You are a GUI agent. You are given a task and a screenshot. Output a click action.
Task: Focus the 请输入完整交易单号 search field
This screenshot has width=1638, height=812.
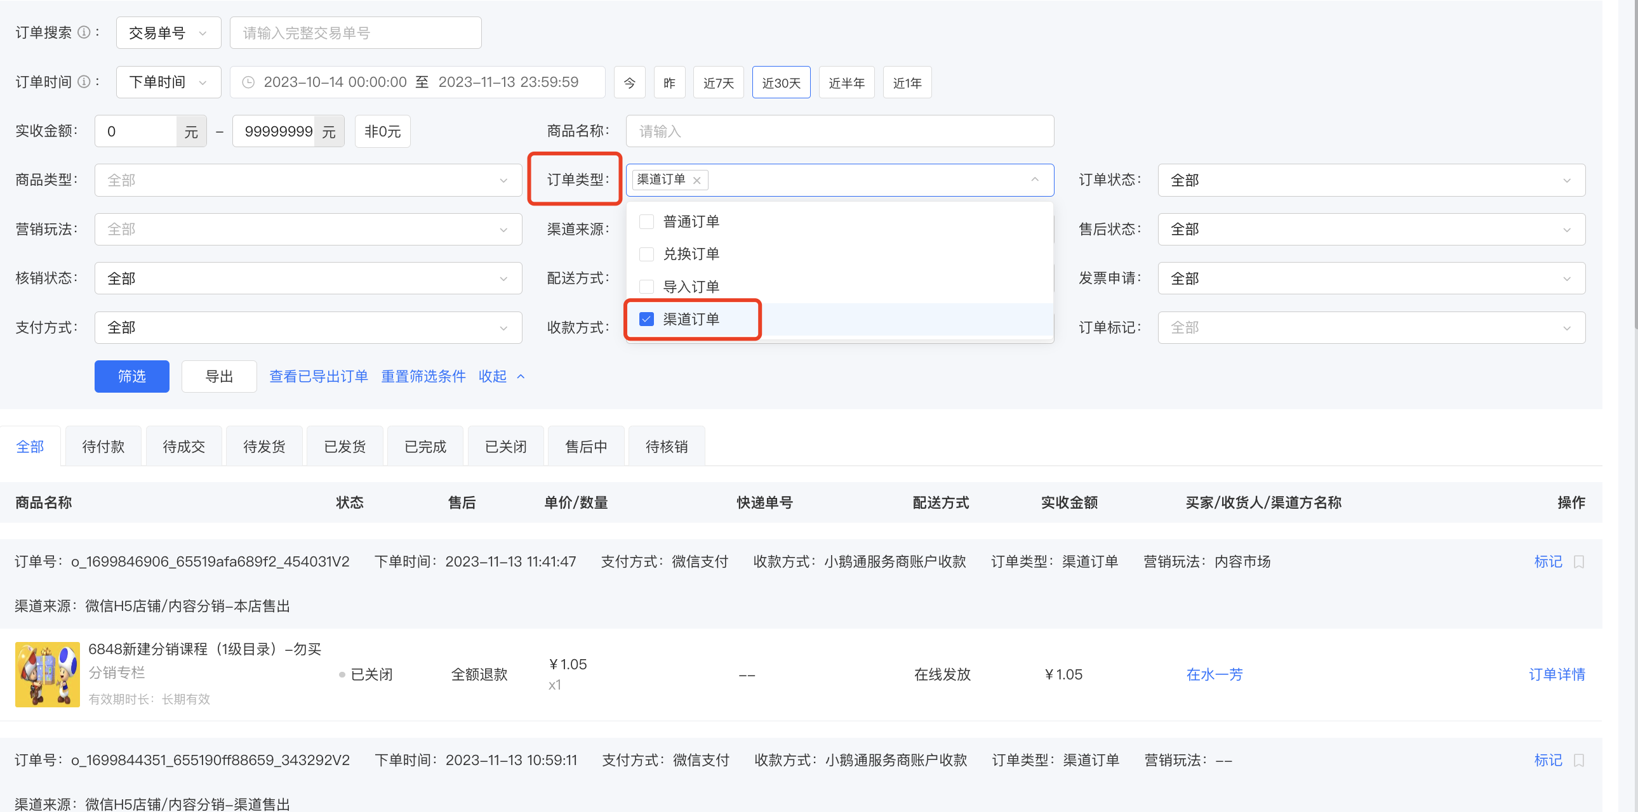click(356, 33)
